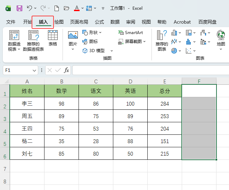Image resolution: width=229 pixels, height=190 pixels.
Task: Select column A header
Action: 27,81
